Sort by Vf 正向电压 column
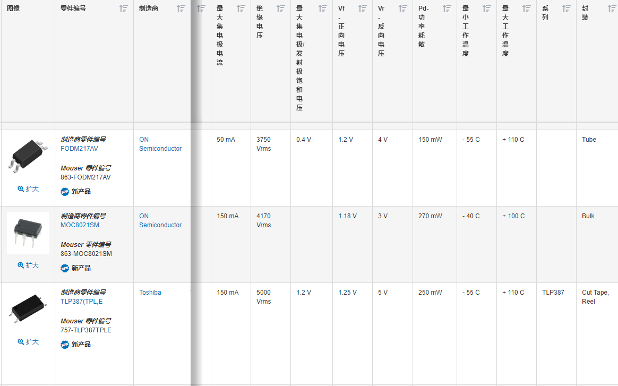Image resolution: width=618 pixels, height=386 pixels. point(363,8)
